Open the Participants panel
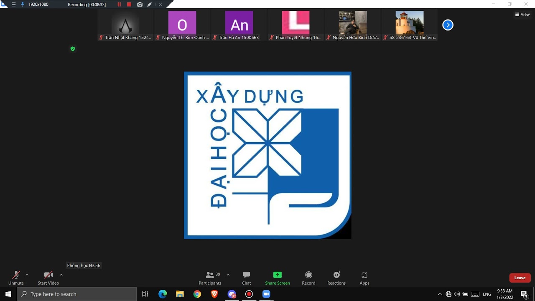This screenshot has height=301, width=535. click(210, 278)
